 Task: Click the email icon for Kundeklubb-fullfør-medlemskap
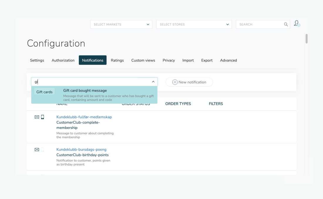tap(37, 117)
